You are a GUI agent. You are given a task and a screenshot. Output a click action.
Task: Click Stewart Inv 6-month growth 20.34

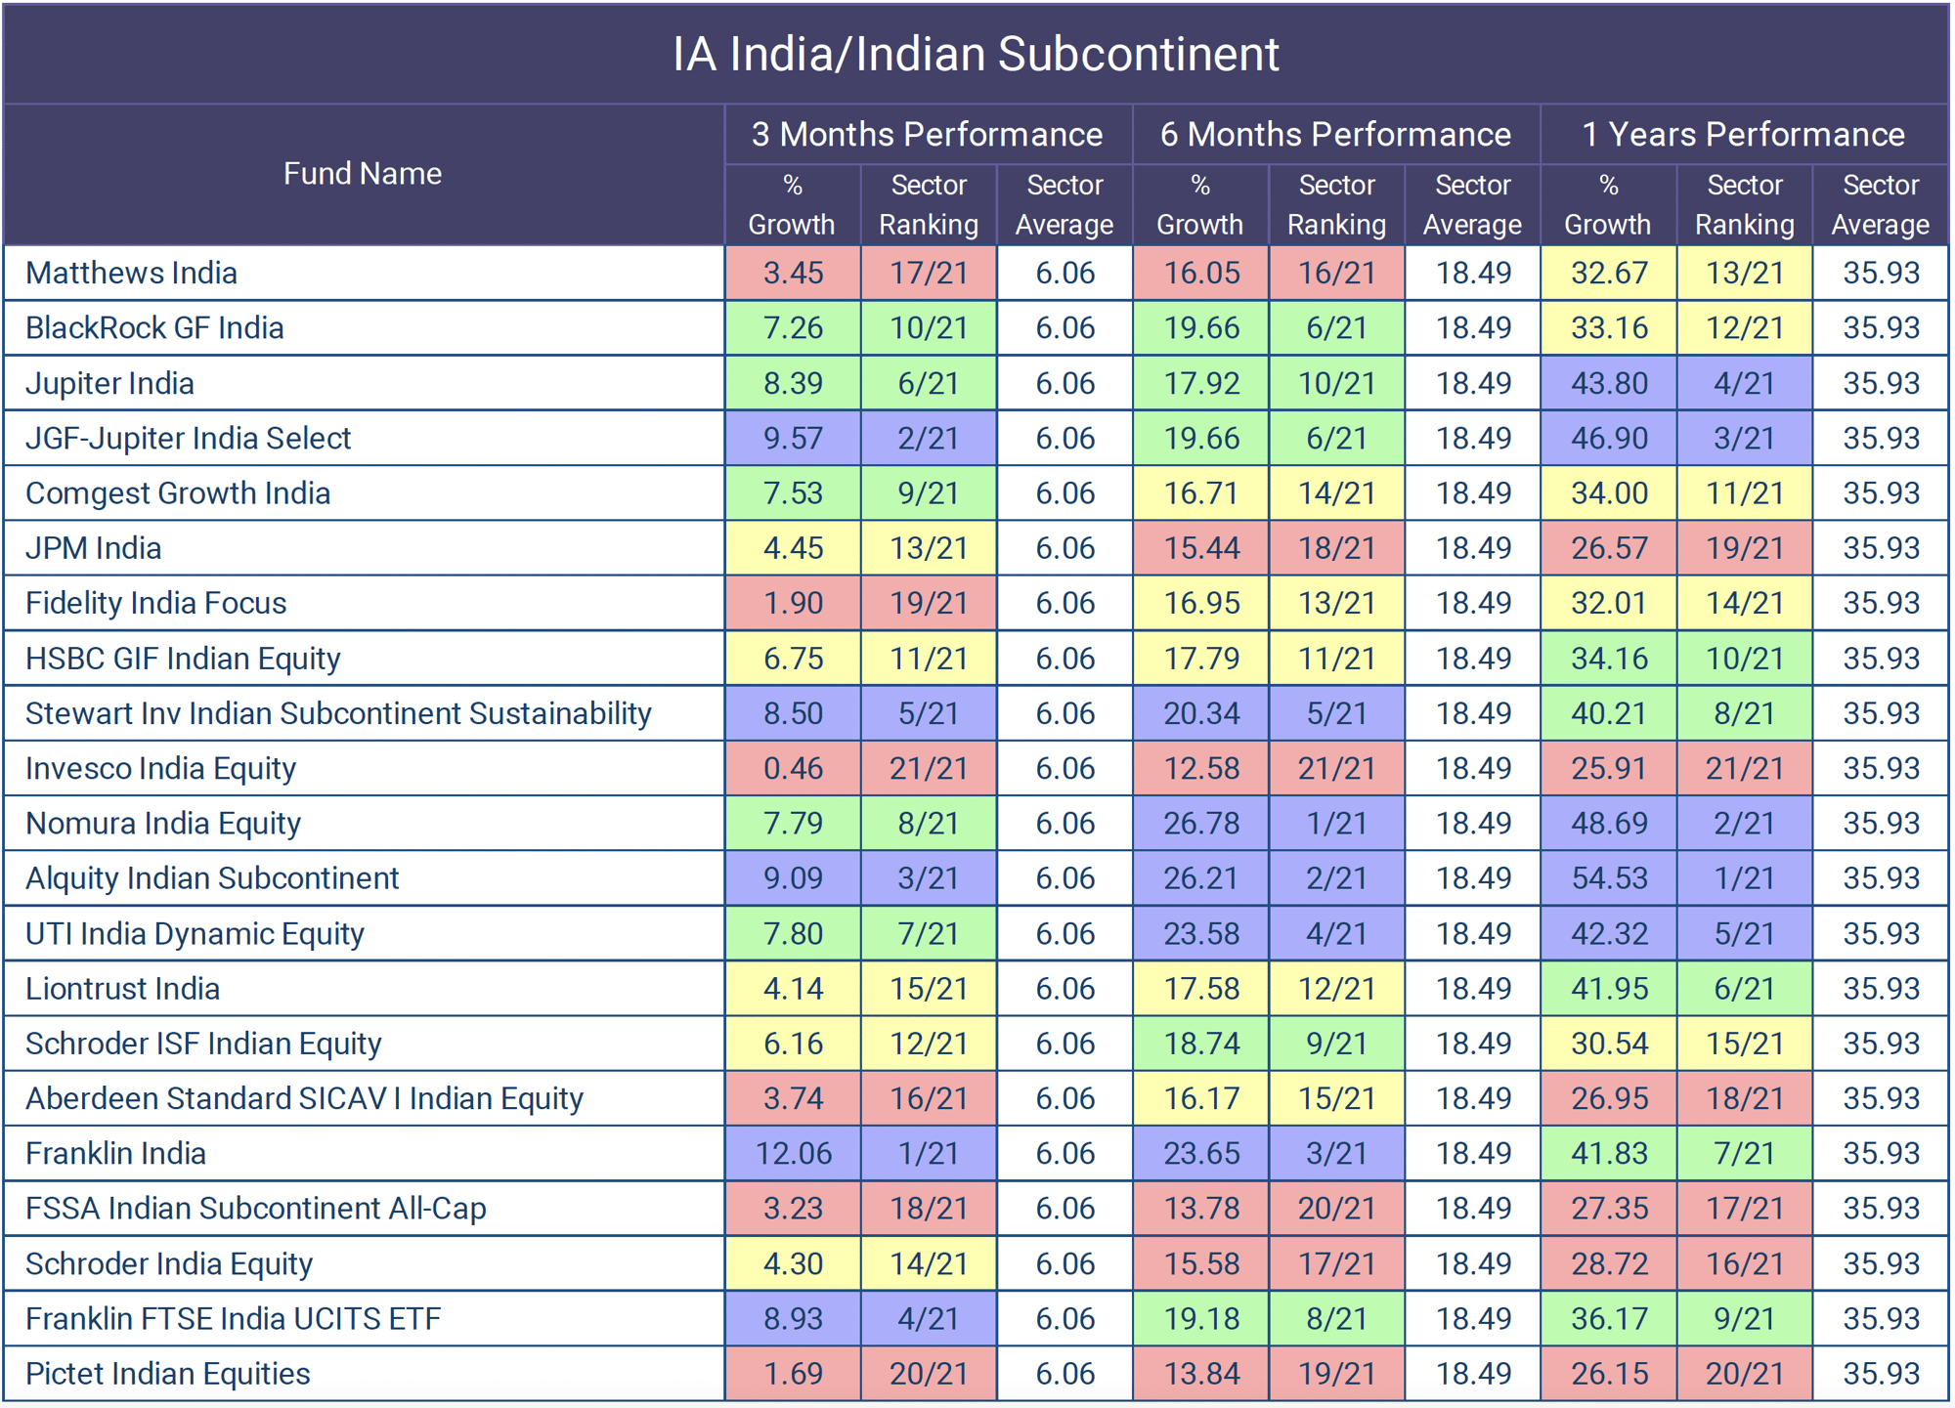click(x=1201, y=713)
